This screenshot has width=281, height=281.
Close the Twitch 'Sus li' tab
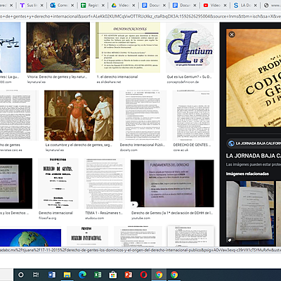click(x=41, y=5)
